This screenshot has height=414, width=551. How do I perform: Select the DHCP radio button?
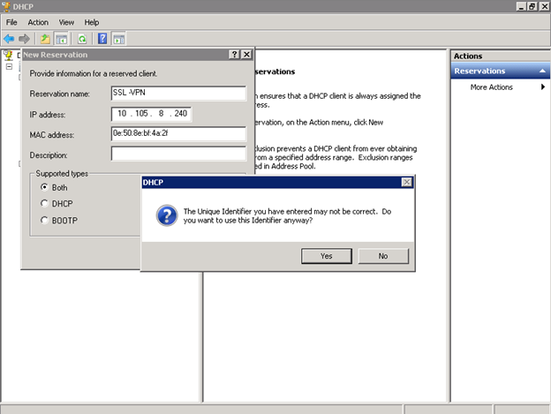pyautogui.click(x=44, y=204)
